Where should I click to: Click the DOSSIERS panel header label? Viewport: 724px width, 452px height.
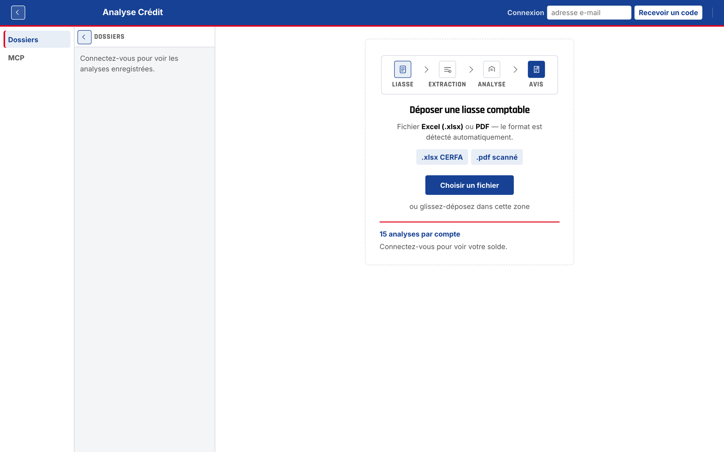109,37
